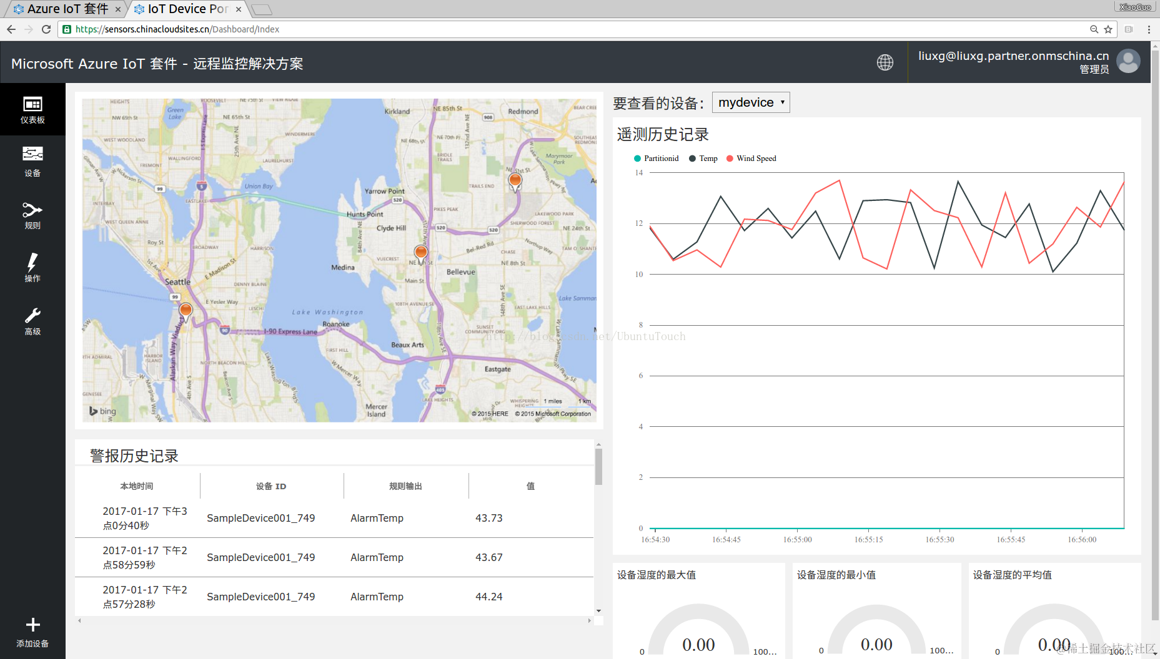Reload the page with refresh icon
Screen dimensions: 1160x659
pos(46,29)
